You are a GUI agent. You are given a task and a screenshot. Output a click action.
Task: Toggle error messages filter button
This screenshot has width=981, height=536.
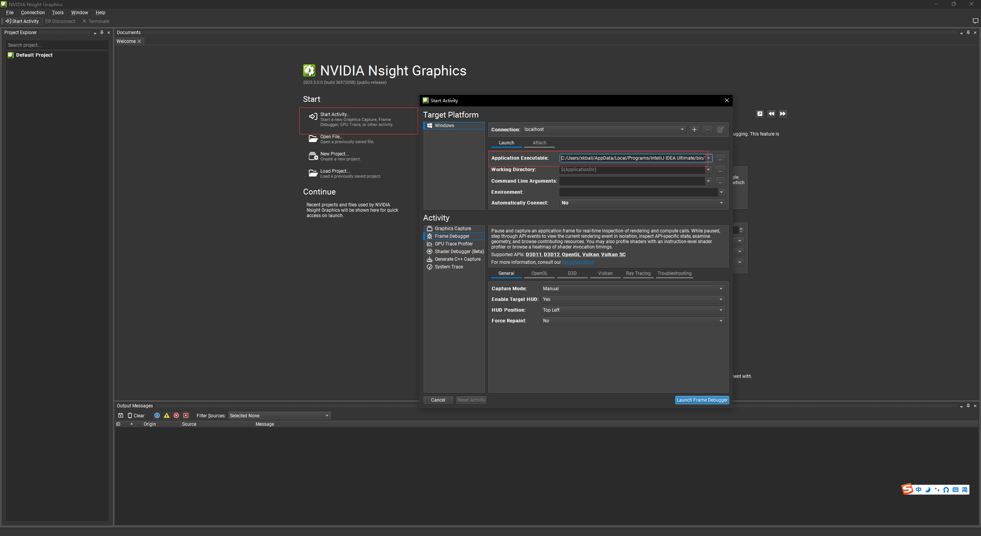[x=176, y=415]
